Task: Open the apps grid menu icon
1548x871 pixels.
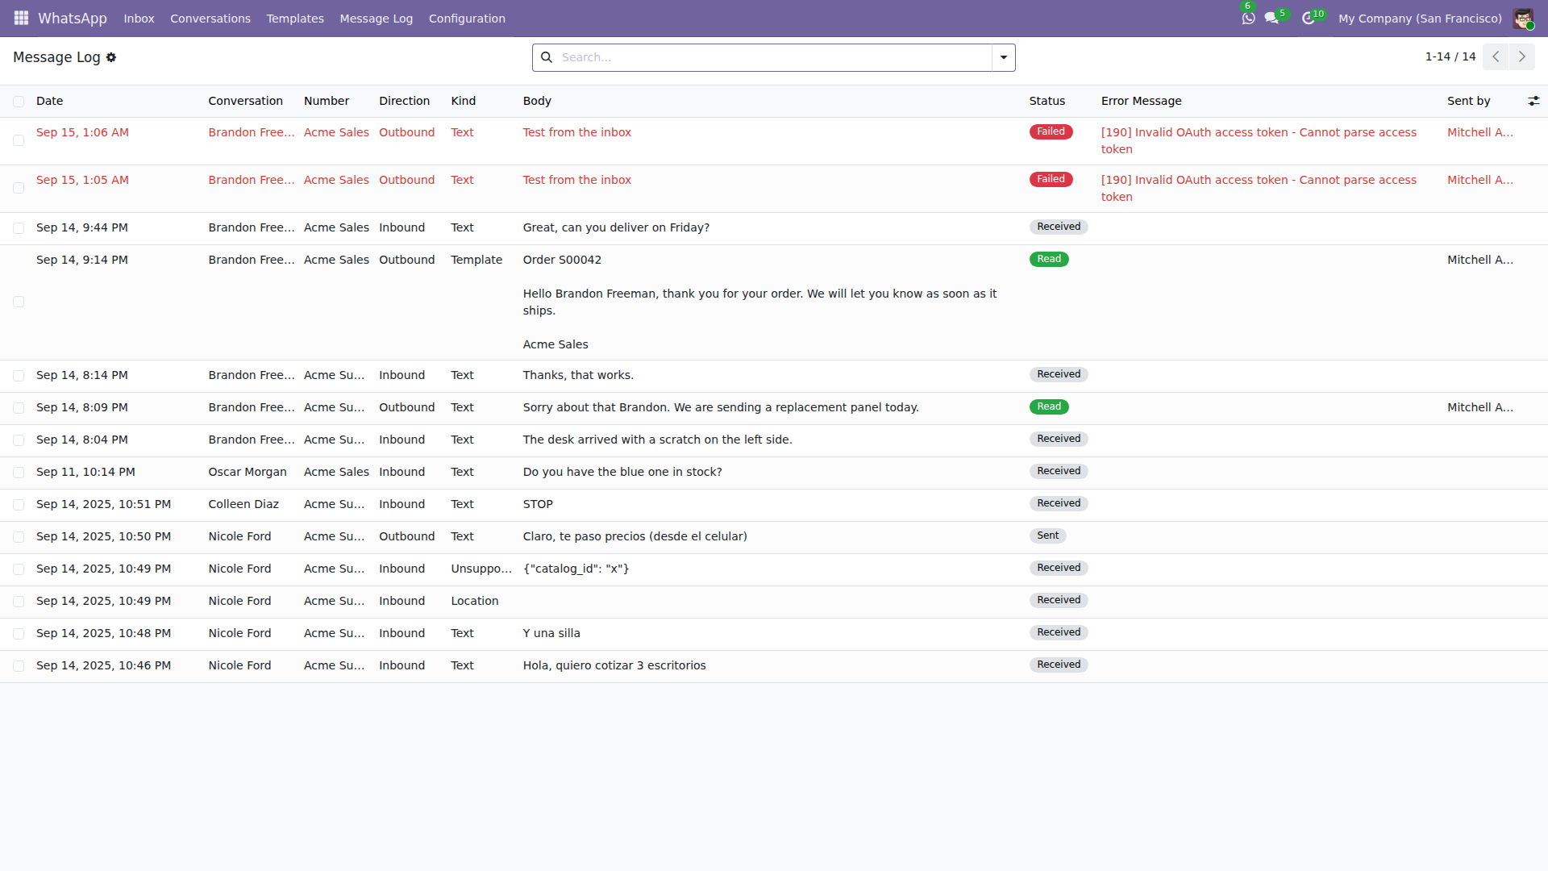Action: [21, 18]
